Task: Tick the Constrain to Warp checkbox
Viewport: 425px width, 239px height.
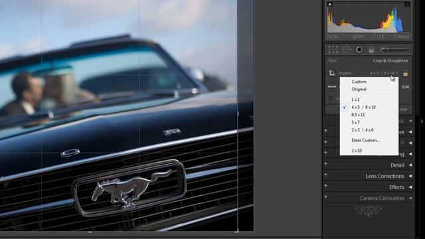Action: point(331,98)
